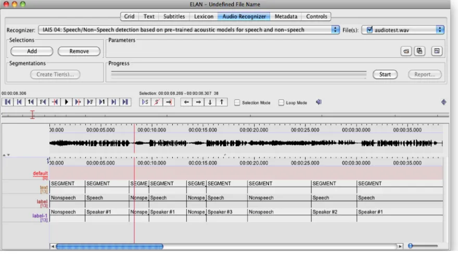458x254 pixels.
Task: Go to beginning of media
Action: (x=8, y=102)
